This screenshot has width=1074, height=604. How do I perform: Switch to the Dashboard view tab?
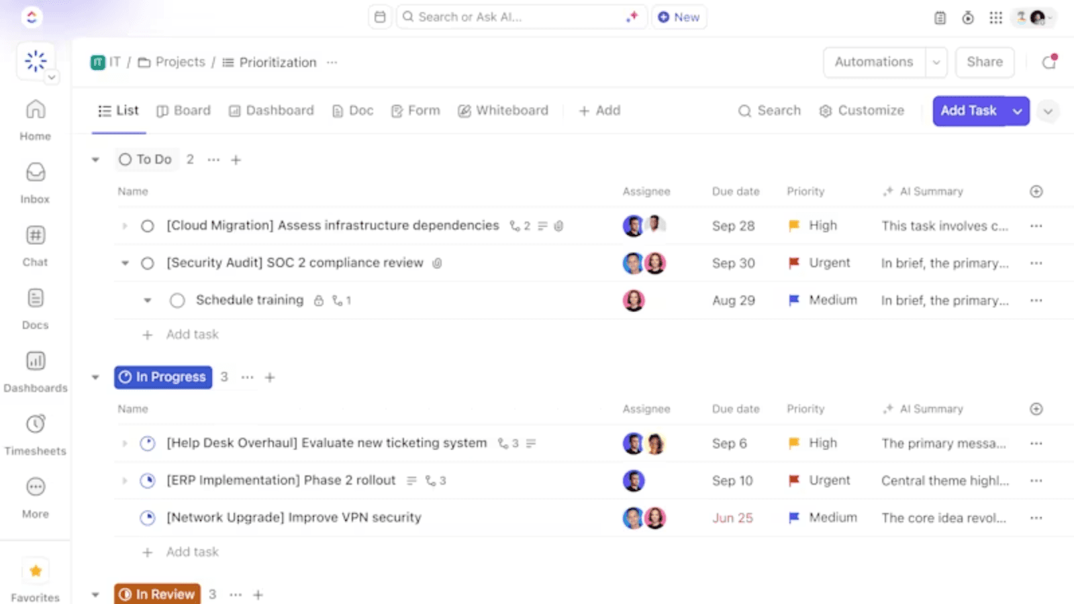[x=271, y=111]
